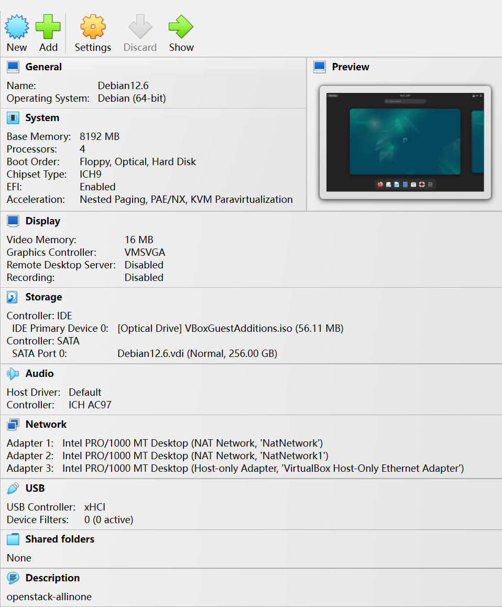Click the Audio section speaker icon
Image resolution: width=502 pixels, height=607 pixels.
pyautogui.click(x=13, y=373)
